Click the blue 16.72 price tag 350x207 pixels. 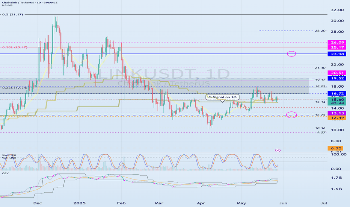tap(337, 94)
